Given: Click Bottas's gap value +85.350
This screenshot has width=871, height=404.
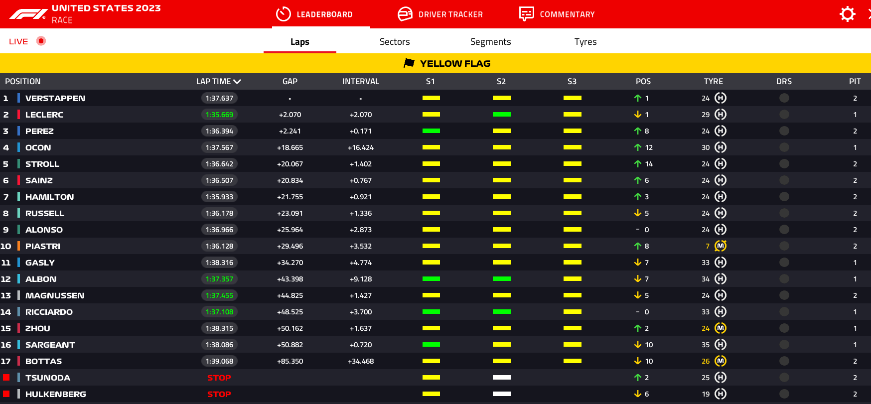Looking at the screenshot, I should point(290,361).
